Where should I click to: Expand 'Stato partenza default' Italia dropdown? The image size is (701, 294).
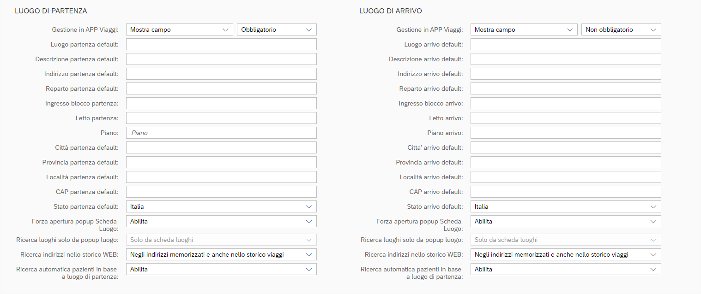pos(221,207)
